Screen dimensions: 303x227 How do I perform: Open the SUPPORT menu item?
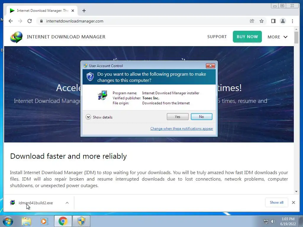(x=217, y=37)
